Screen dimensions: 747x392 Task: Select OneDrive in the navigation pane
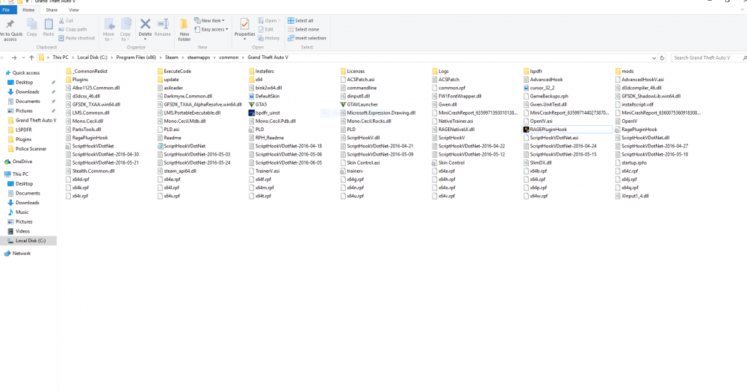(x=22, y=162)
